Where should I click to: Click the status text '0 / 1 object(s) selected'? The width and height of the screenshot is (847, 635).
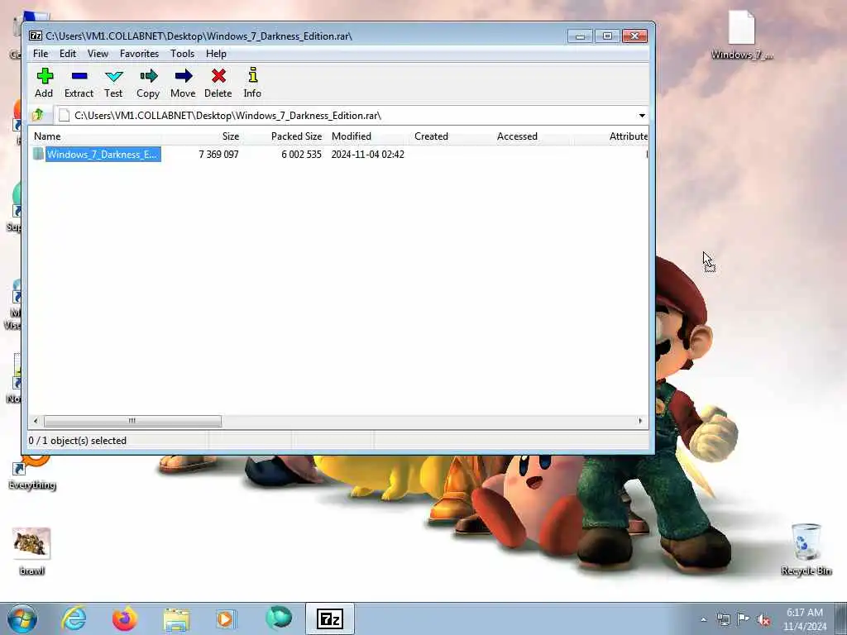(77, 441)
